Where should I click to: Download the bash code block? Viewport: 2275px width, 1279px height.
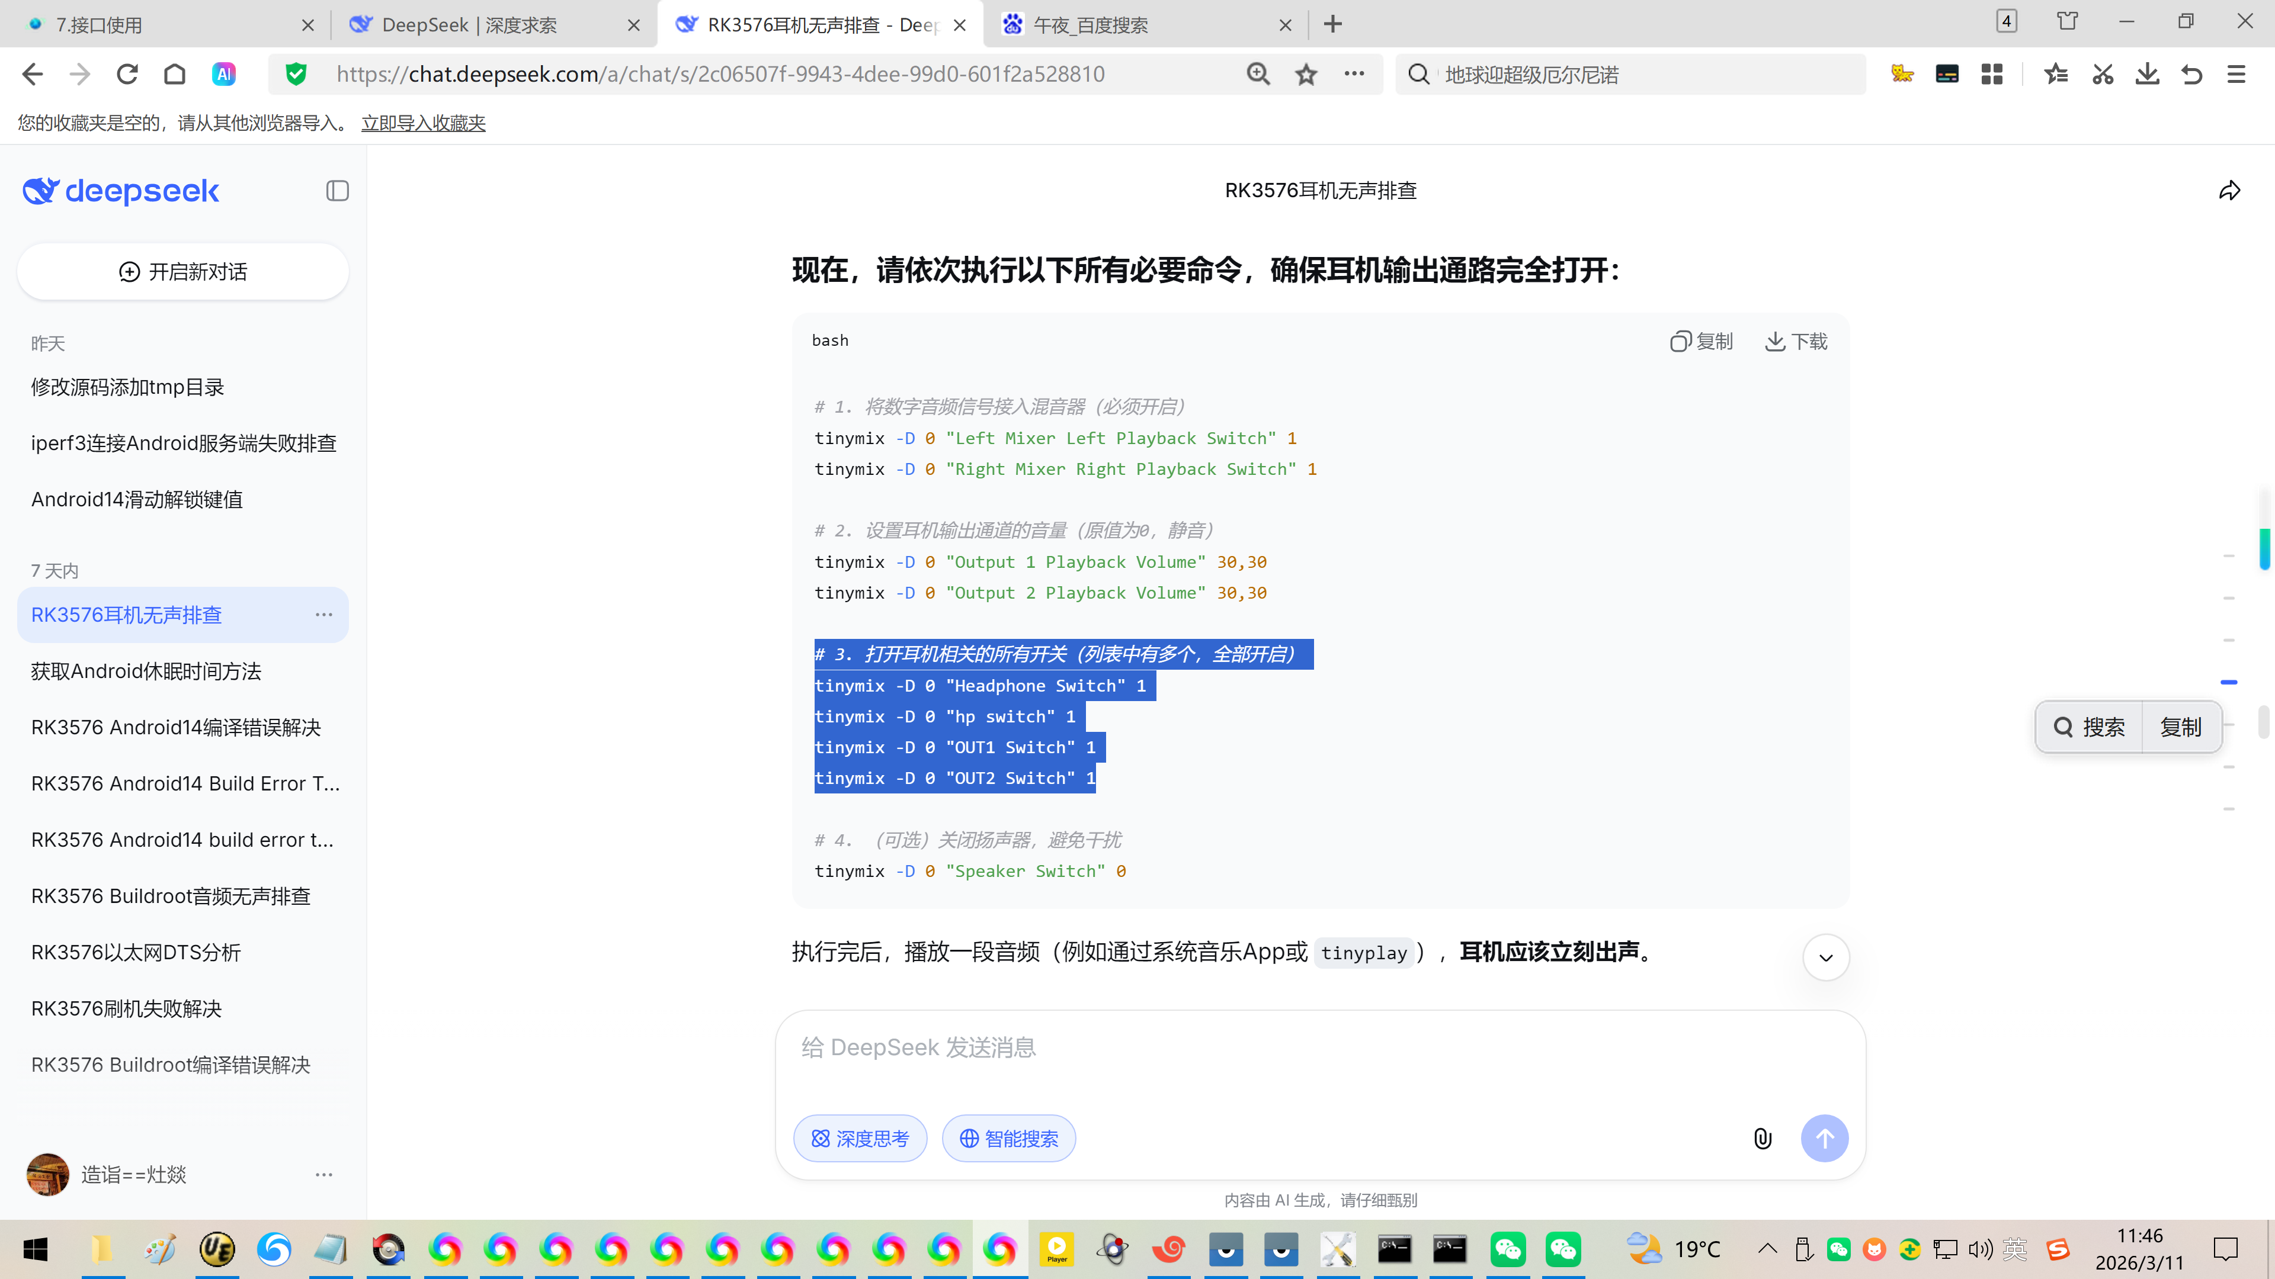(1796, 342)
